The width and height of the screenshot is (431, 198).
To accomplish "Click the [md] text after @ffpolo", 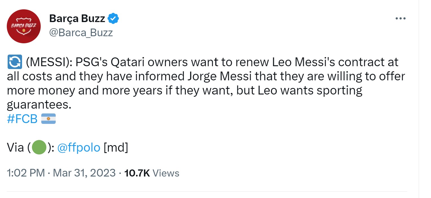I will pos(116,148).
